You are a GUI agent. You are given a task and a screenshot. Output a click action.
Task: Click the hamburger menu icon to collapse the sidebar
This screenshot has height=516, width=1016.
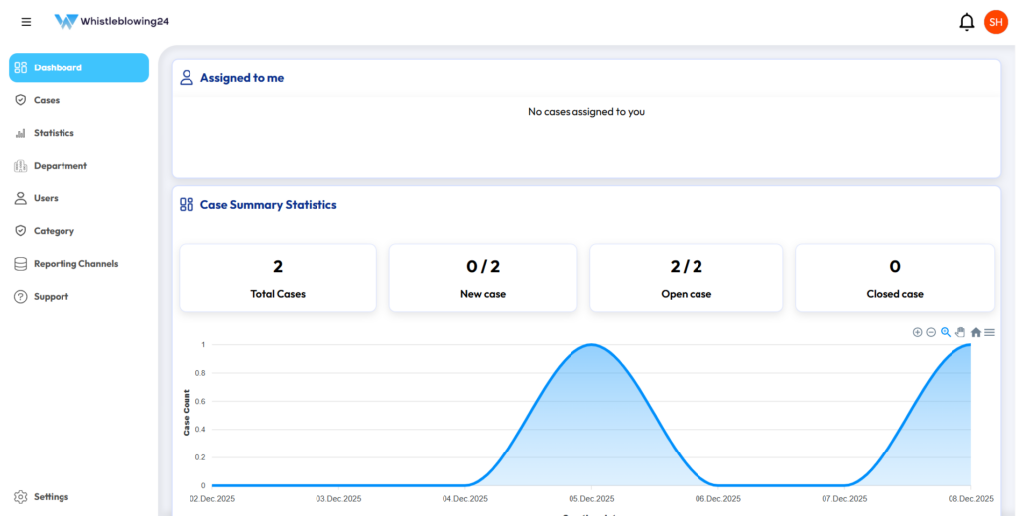coord(26,22)
